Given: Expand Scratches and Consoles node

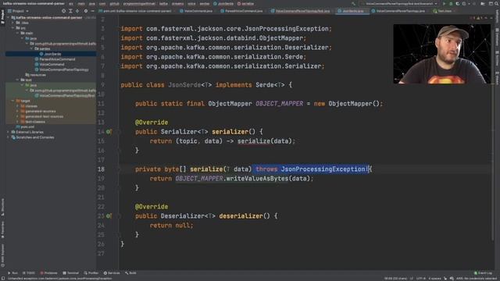Looking at the screenshot, I should click(9, 137).
